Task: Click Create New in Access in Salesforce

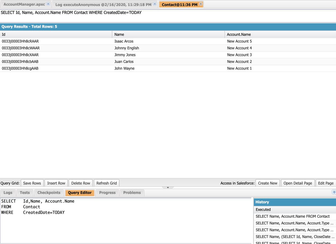Action: [268, 183]
